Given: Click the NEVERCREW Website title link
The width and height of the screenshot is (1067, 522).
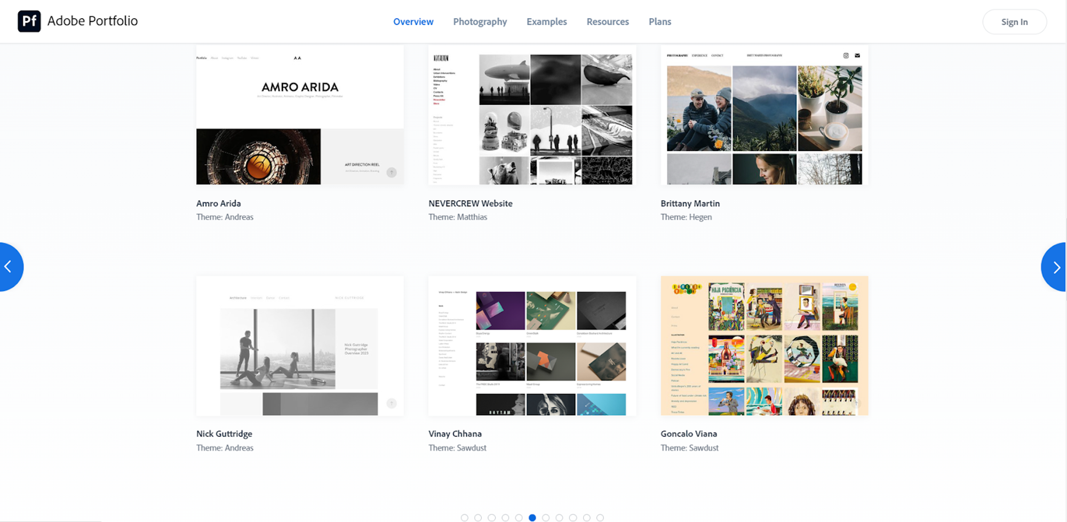Looking at the screenshot, I should 470,203.
